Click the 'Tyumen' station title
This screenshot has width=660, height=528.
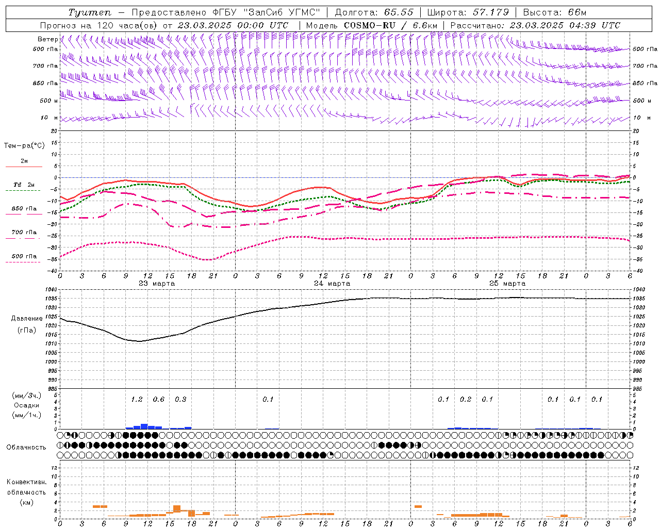point(89,12)
